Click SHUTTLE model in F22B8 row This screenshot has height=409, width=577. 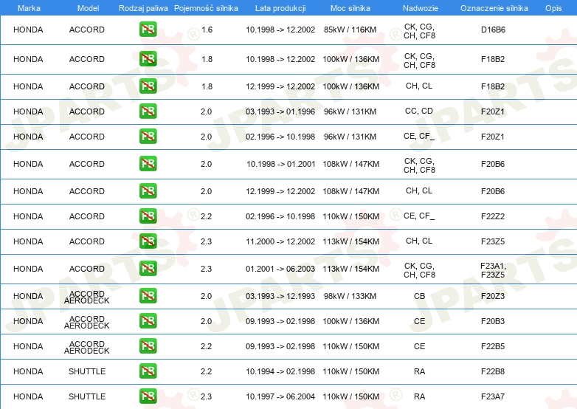[87, 371]
